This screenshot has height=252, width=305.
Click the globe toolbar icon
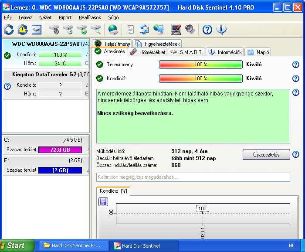pos(113,30)
